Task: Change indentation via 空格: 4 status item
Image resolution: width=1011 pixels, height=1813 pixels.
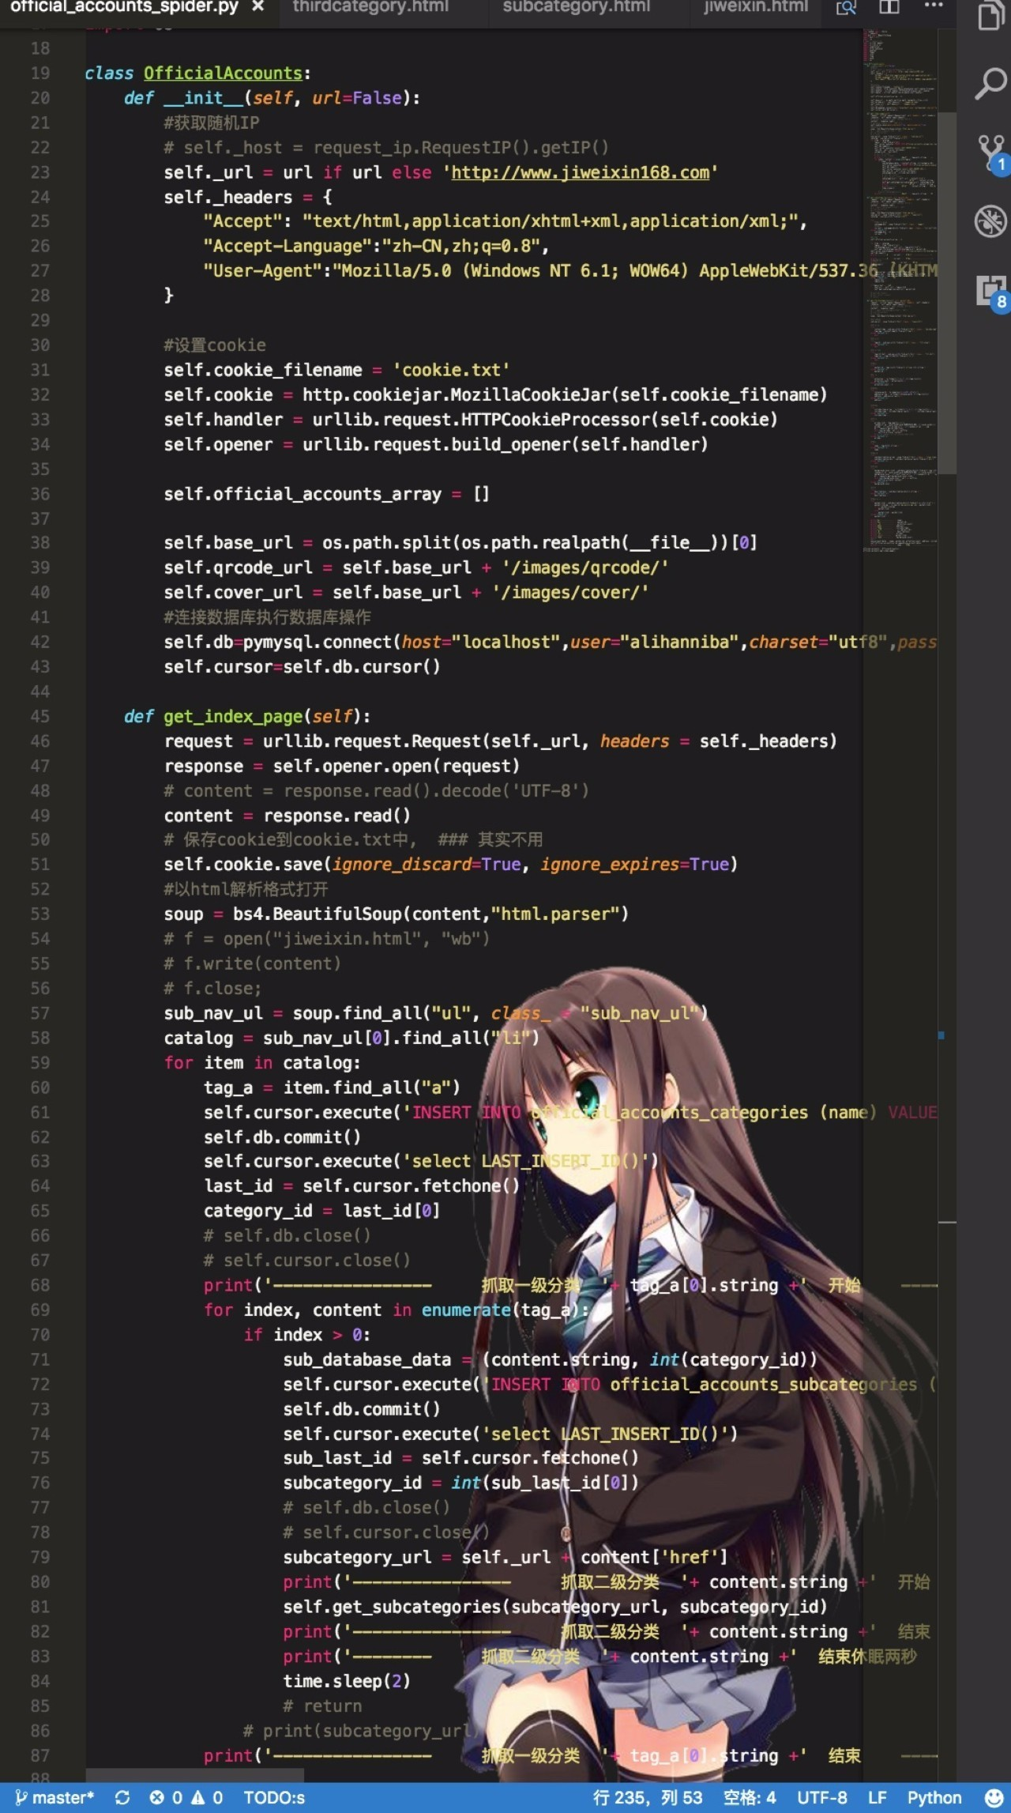Action: [750, 1798]
